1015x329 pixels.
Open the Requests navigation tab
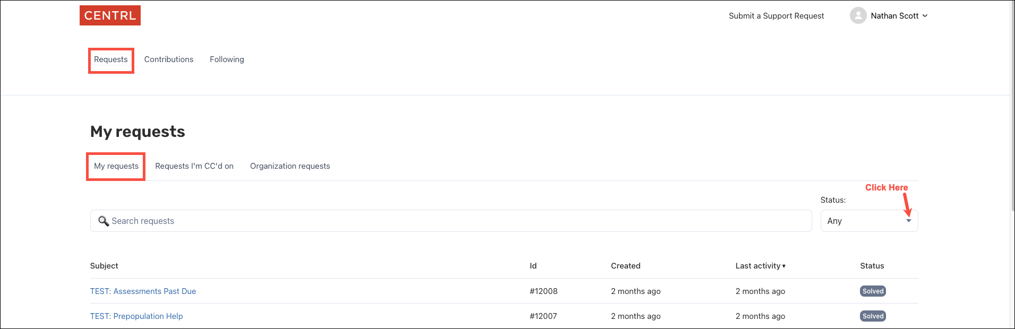click(110, 59)
